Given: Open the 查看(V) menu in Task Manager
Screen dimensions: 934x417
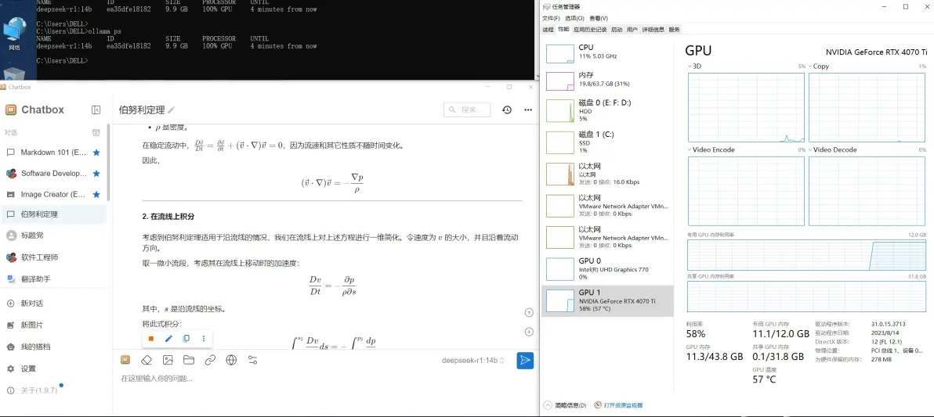Looking at the screenshot, I should coord(597,19).
